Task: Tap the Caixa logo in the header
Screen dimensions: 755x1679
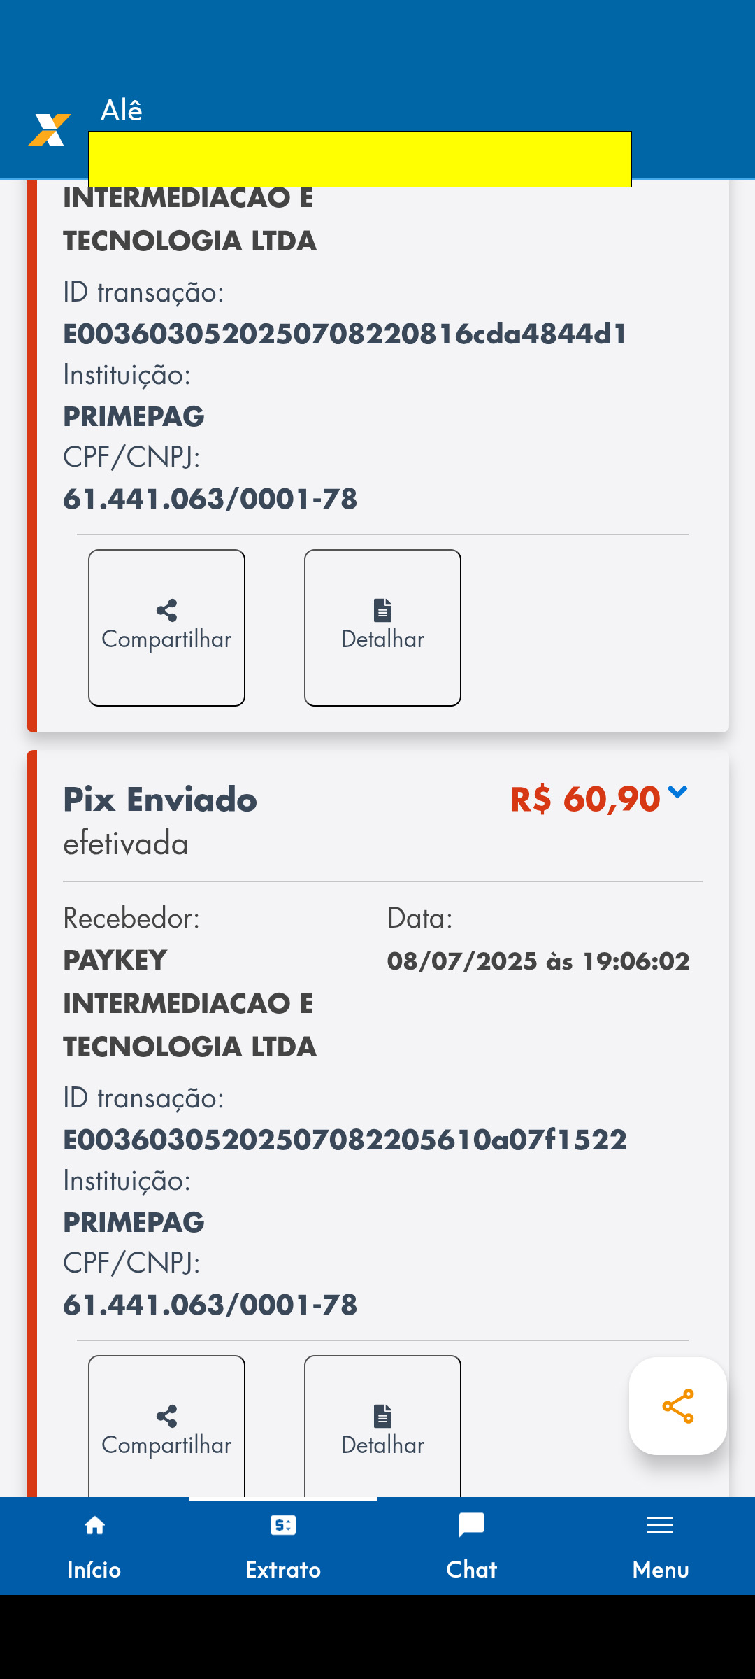Action: [x=50, y=129]
